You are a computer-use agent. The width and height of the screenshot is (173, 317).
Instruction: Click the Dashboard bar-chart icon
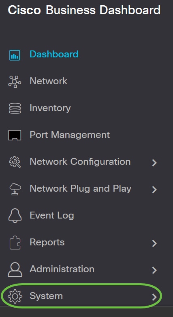(x=15, y=55)
